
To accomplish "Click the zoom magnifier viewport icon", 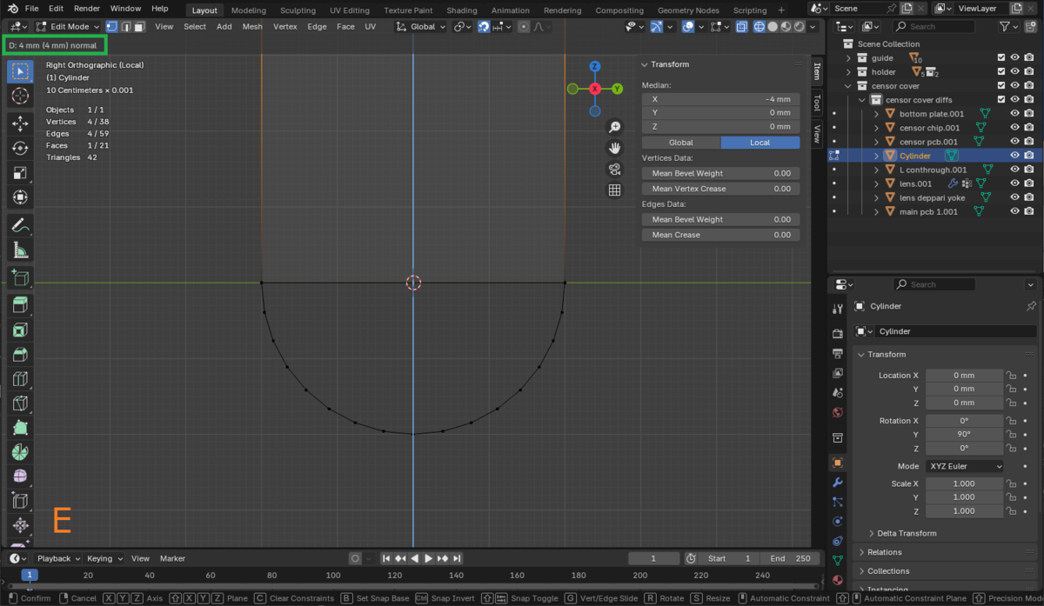I will coord(614,128).
